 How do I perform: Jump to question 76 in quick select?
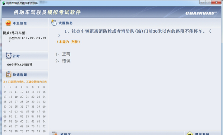(22, 131)
